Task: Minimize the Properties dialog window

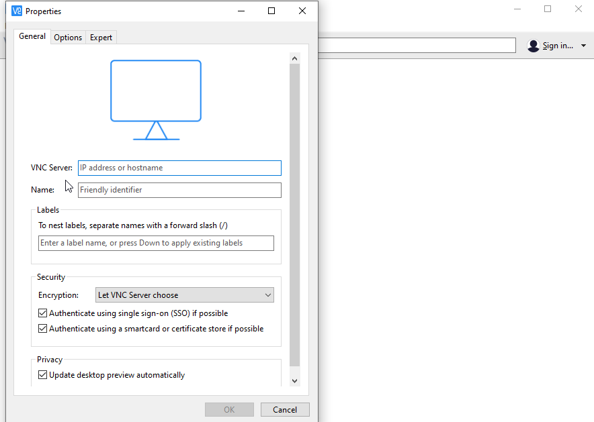Action: pos(241,11)
